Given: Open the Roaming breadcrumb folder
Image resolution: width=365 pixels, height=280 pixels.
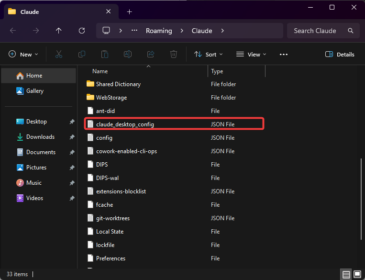Looking at the screenshot, I should tap(159, 31).
